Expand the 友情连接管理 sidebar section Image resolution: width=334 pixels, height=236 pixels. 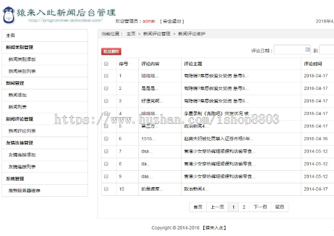pos(20,143)
